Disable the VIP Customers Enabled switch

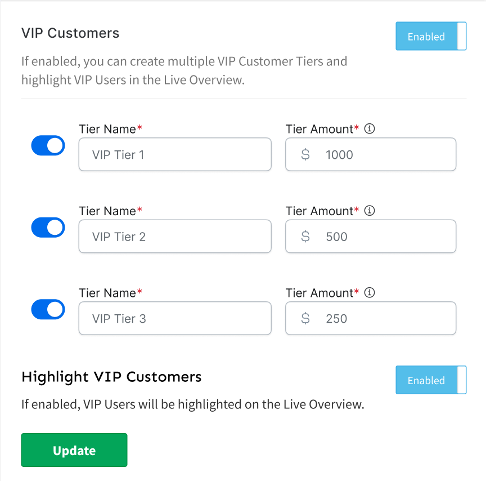click(431, 37)
